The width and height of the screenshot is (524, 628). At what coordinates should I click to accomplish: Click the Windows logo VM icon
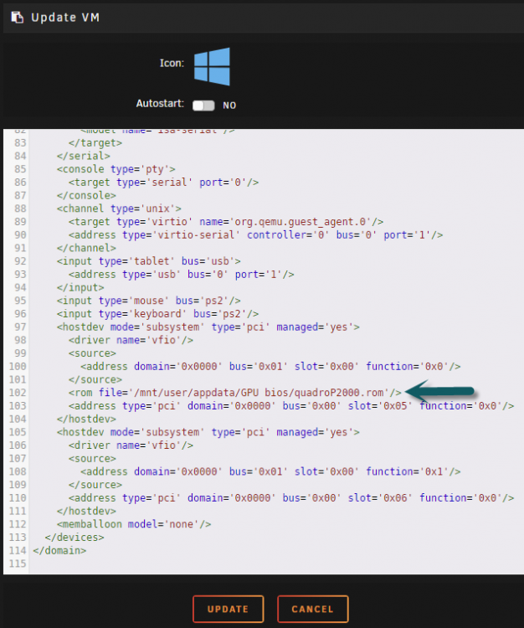coord(212,66)
